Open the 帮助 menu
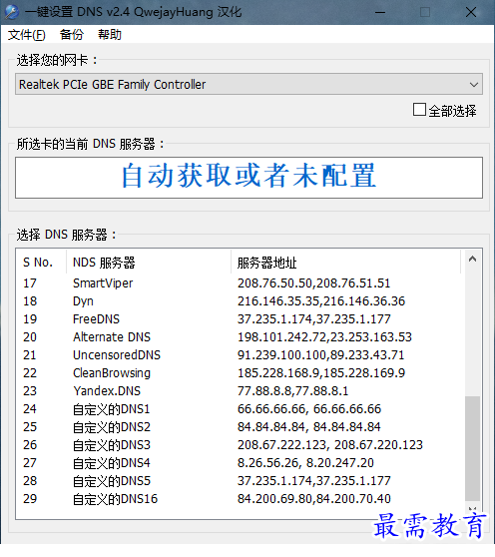The height and width of the screenshot is (557, 495). click(110, 35)
